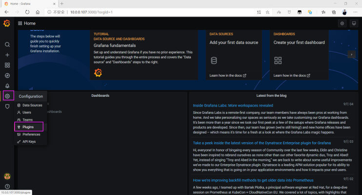This screenshot has height=195, width=362.
Task: Open the Dynatrace Enterprise plugin blog post
Action: (x=262, y=143)
